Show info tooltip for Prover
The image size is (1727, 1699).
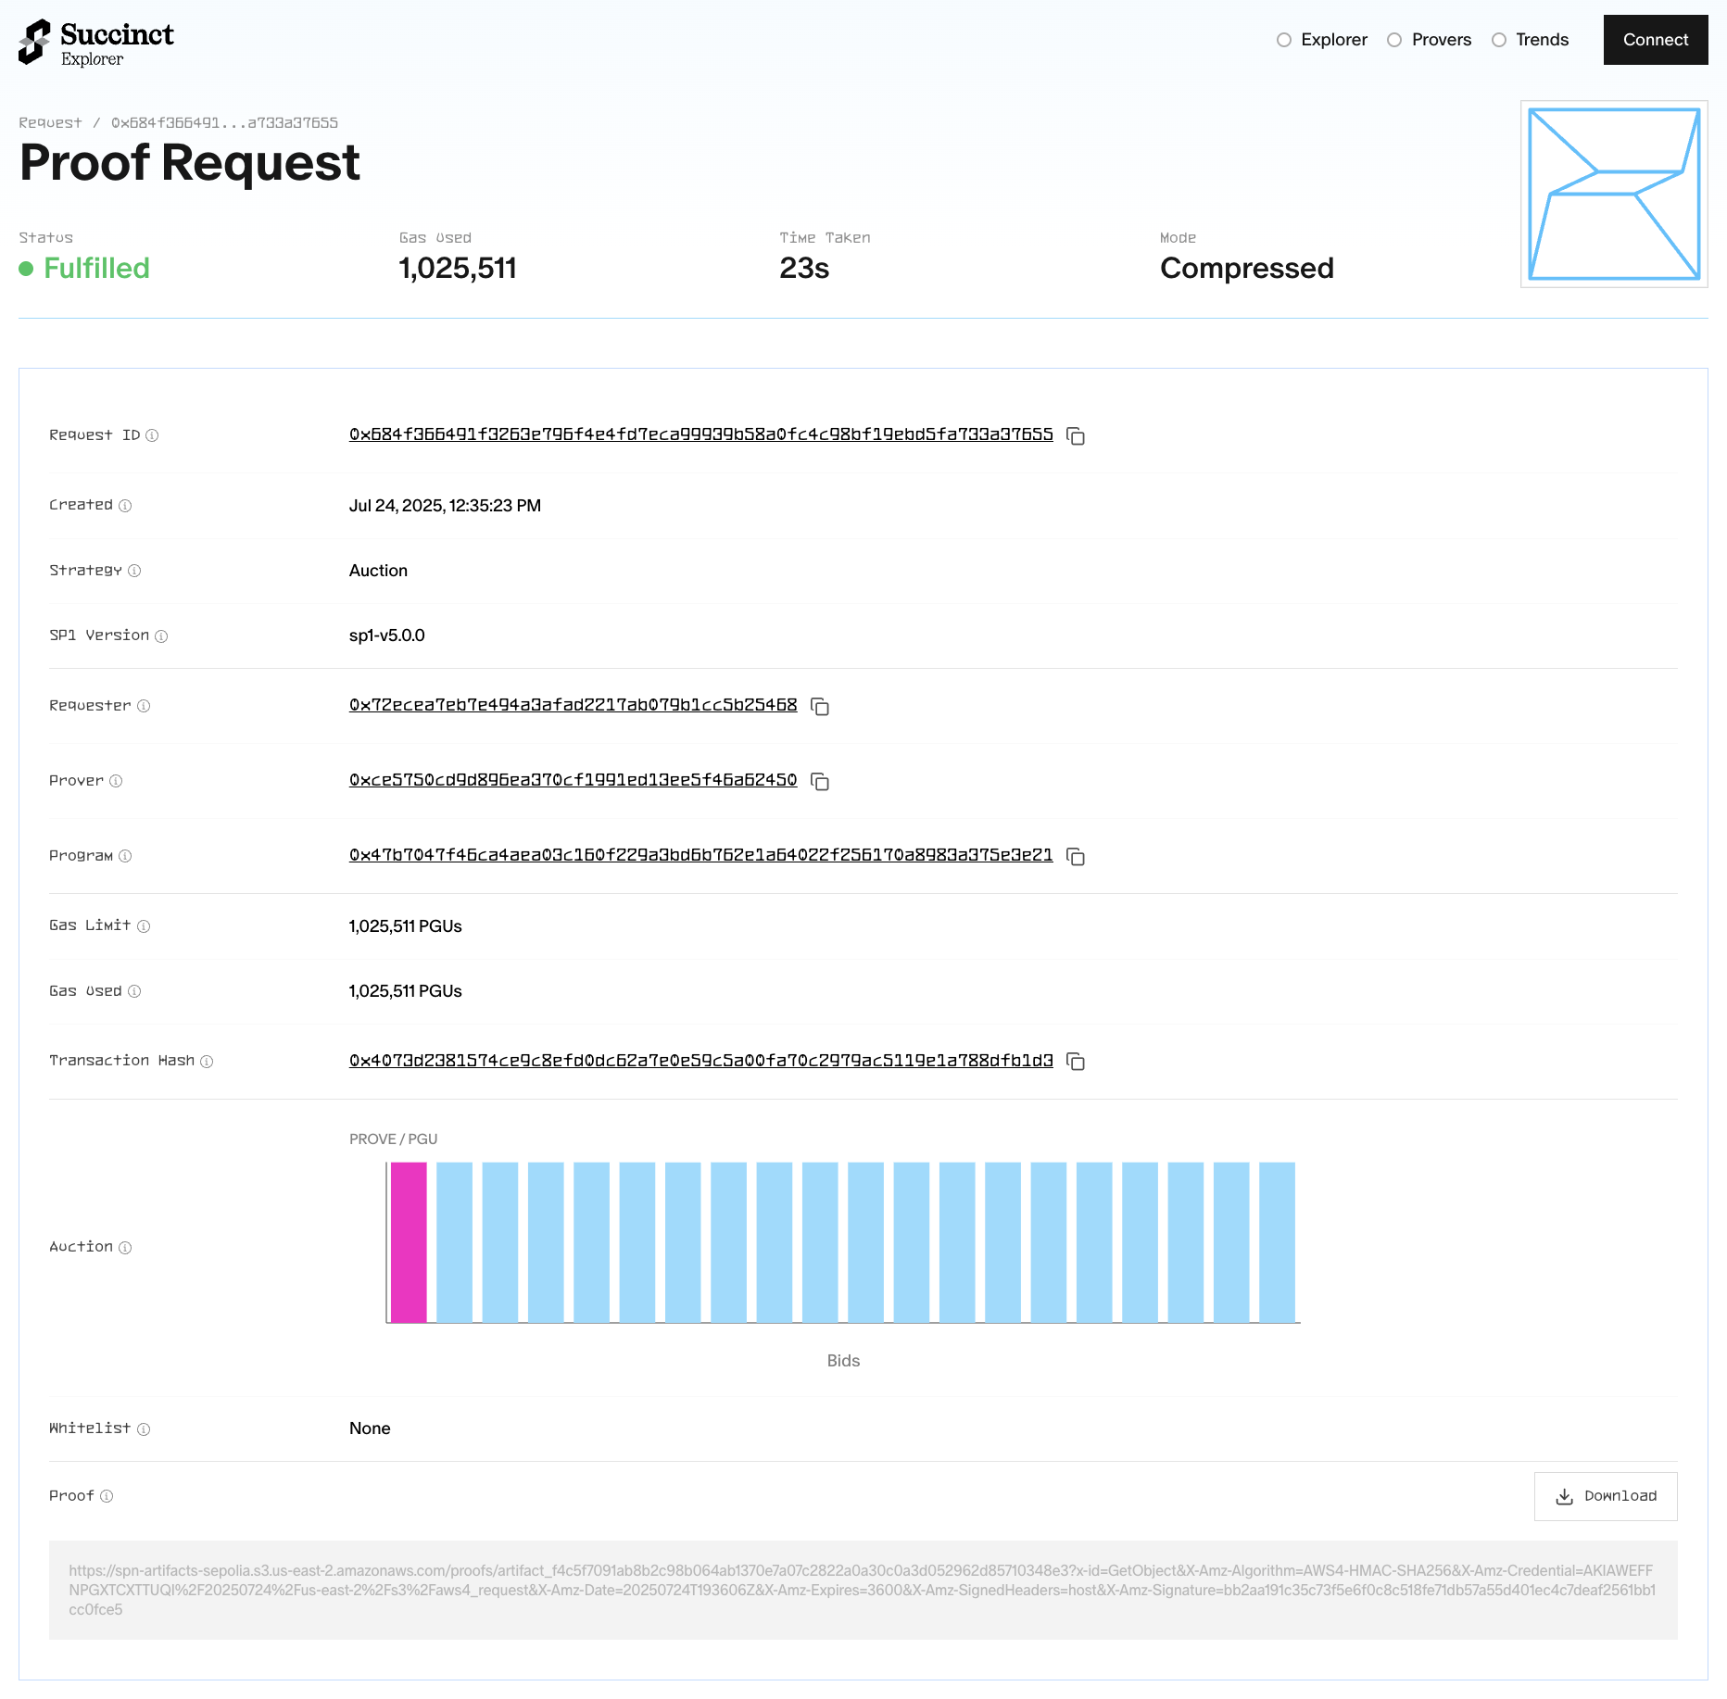point(116,781)
